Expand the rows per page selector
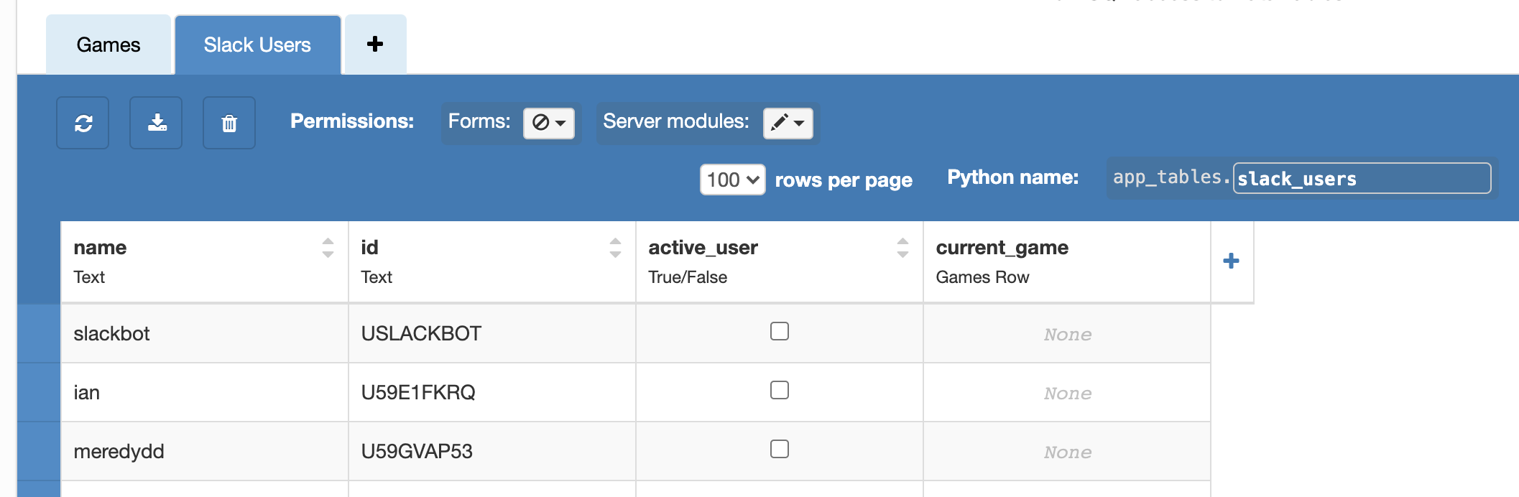 [x=732, y=180]
